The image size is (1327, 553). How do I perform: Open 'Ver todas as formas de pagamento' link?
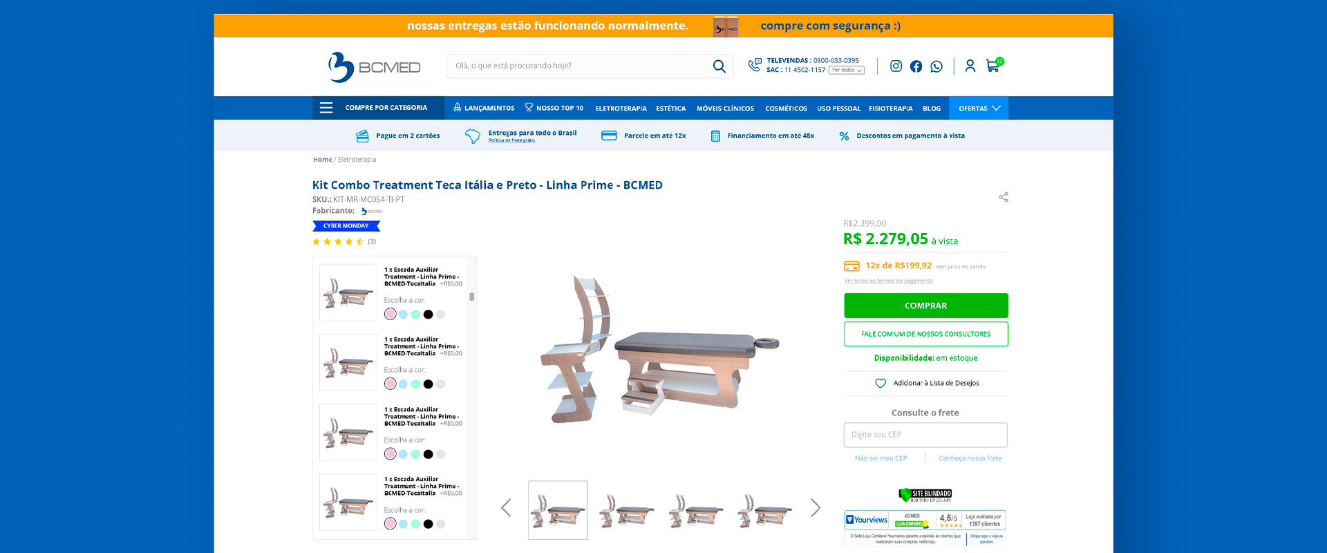[888, 281]
